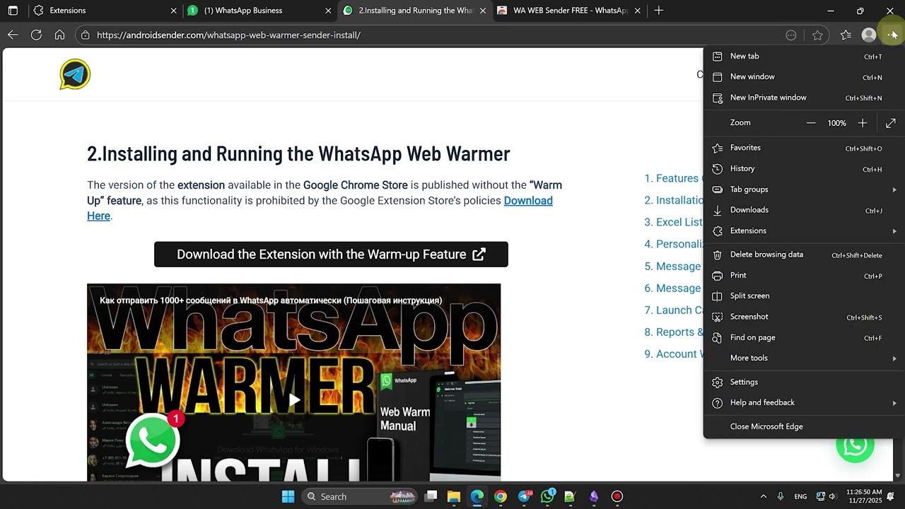This screenshot has height=509, width=905.
Task: Click the icon left of the favorites star in the address bar
Action: click(791, 35)
